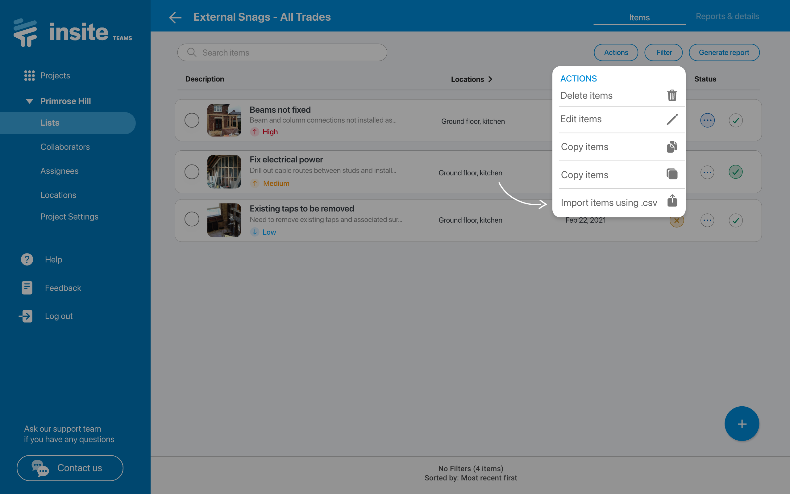
Task: Click the back arrow in header
Action: pos(175,17)
